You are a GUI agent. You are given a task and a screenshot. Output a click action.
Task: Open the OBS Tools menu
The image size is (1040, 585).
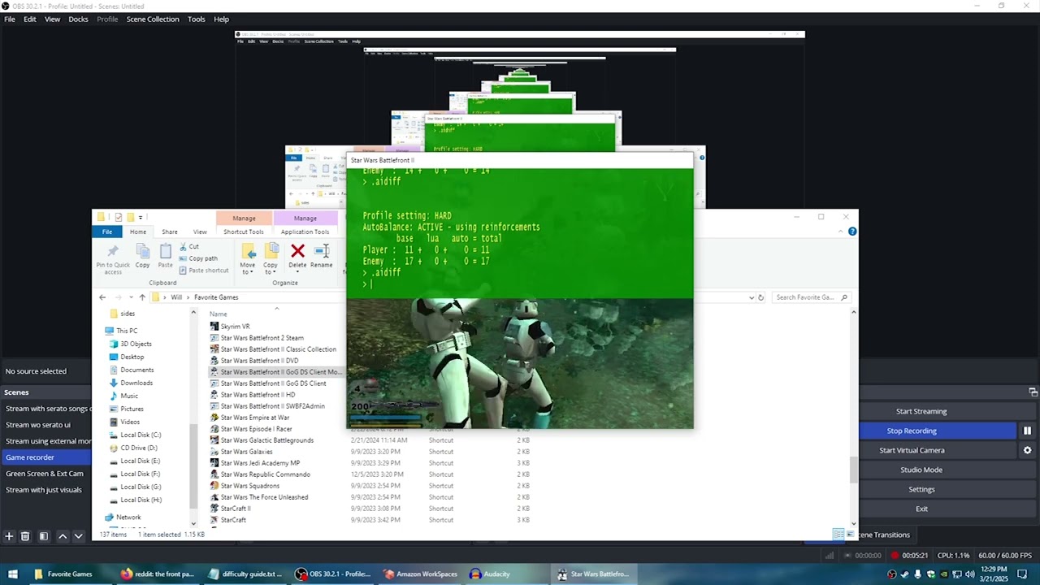pos(197,19)
